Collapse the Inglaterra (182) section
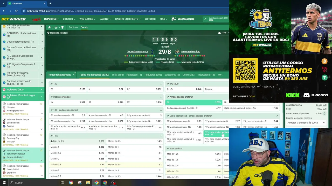 point(41,90)
